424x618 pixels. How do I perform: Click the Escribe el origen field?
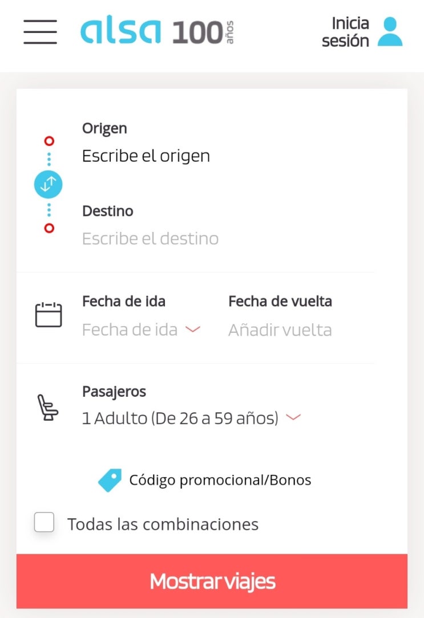click(146, 156)
